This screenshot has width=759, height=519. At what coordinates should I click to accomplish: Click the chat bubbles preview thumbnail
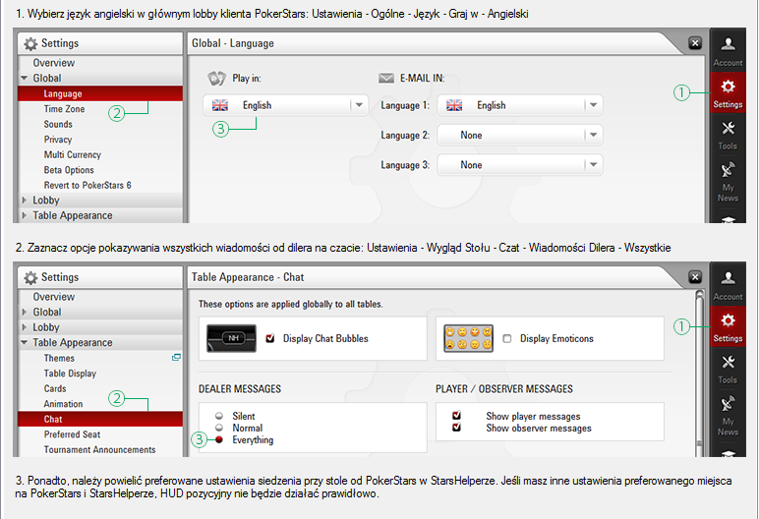click(x=231, y=338)
